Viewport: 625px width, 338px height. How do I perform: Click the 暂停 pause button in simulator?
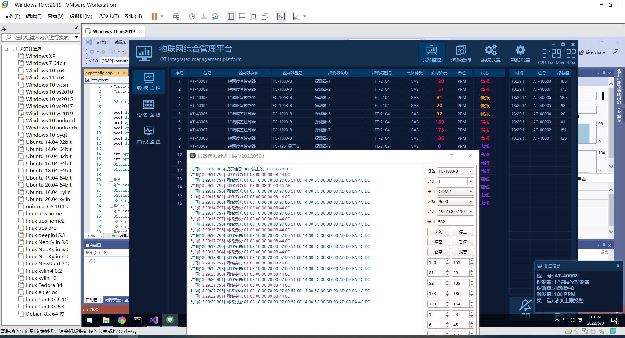463,242
